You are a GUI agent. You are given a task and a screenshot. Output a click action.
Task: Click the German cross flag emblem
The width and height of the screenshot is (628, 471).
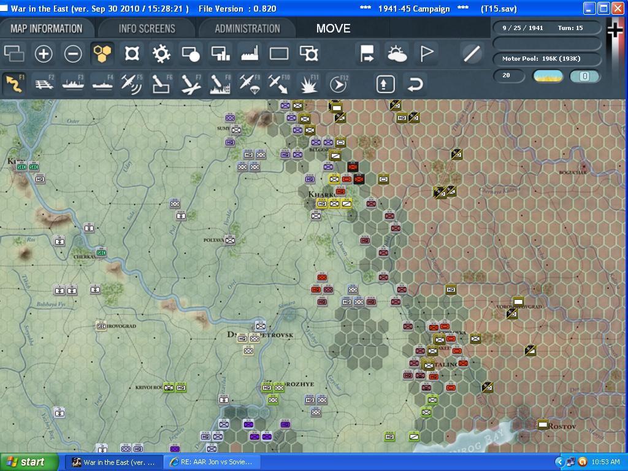[615, 30]
